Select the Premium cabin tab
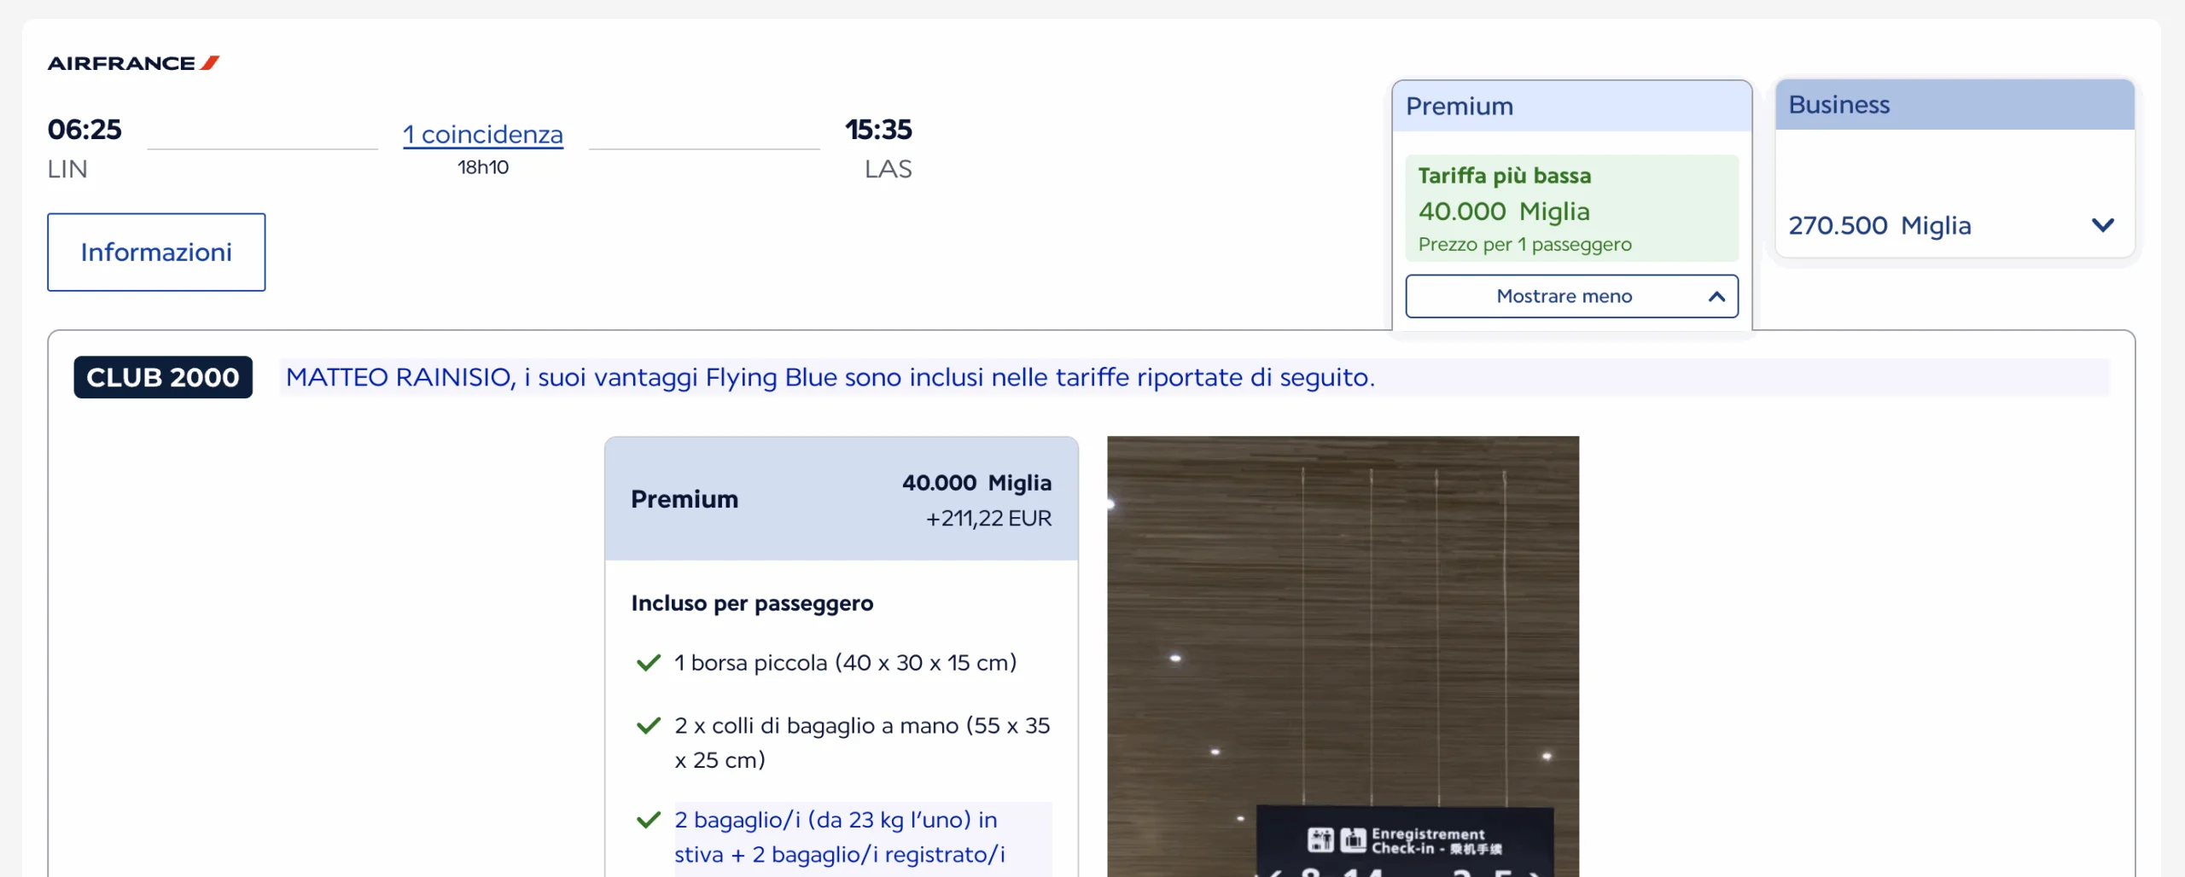Viewport: 2185px width, 877px height. [1570, 107]
